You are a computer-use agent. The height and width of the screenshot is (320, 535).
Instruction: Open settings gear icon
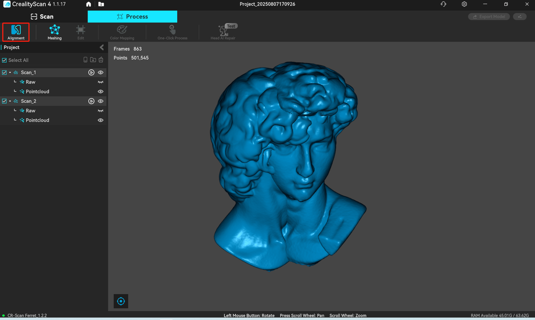(x=464, y=4)
